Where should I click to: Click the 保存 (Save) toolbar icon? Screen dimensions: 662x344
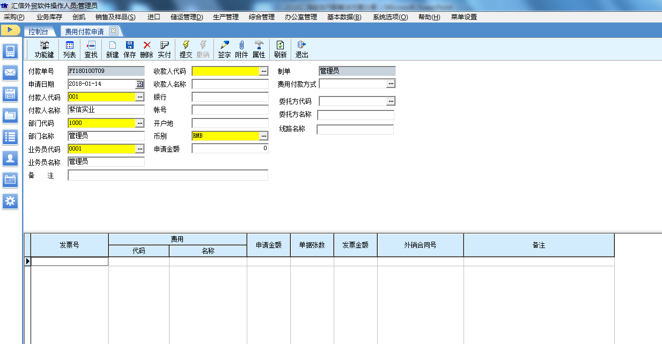(129, 46)
